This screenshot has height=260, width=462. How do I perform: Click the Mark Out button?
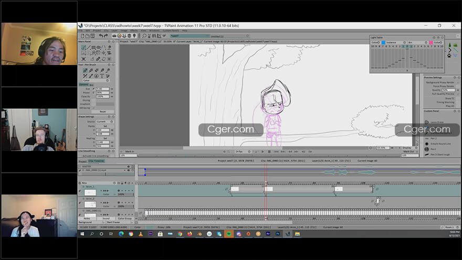[408, 151]
